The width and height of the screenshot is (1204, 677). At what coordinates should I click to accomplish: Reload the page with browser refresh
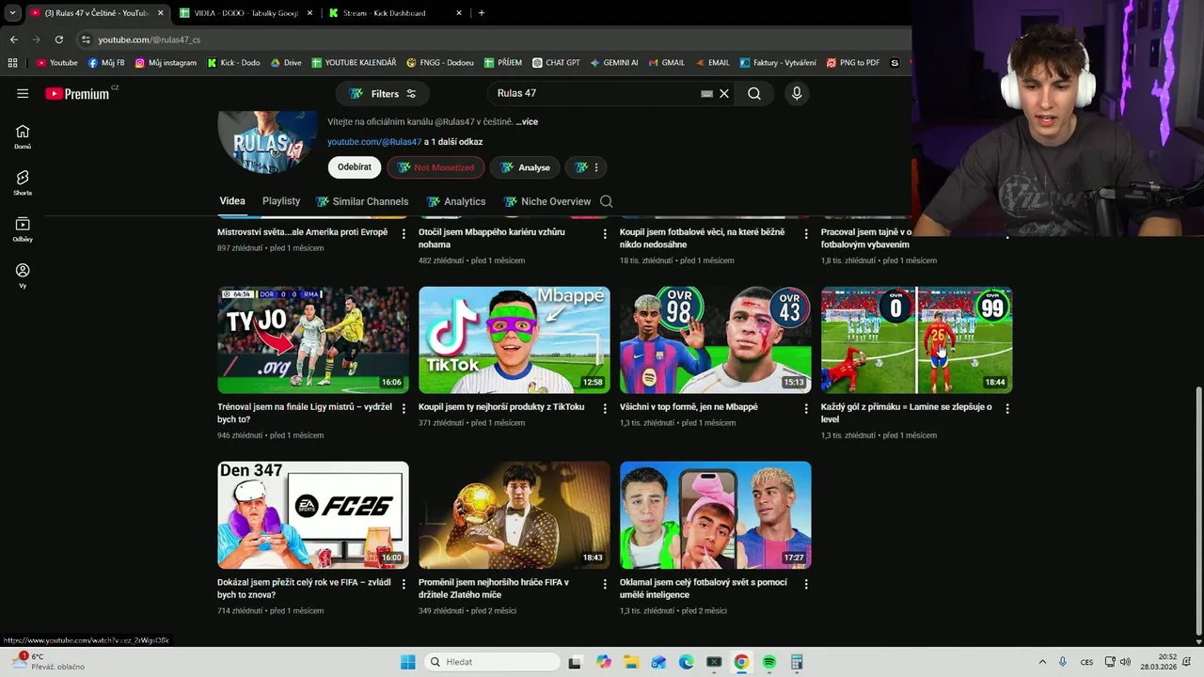pyautogui.click(x=59, y=39)
